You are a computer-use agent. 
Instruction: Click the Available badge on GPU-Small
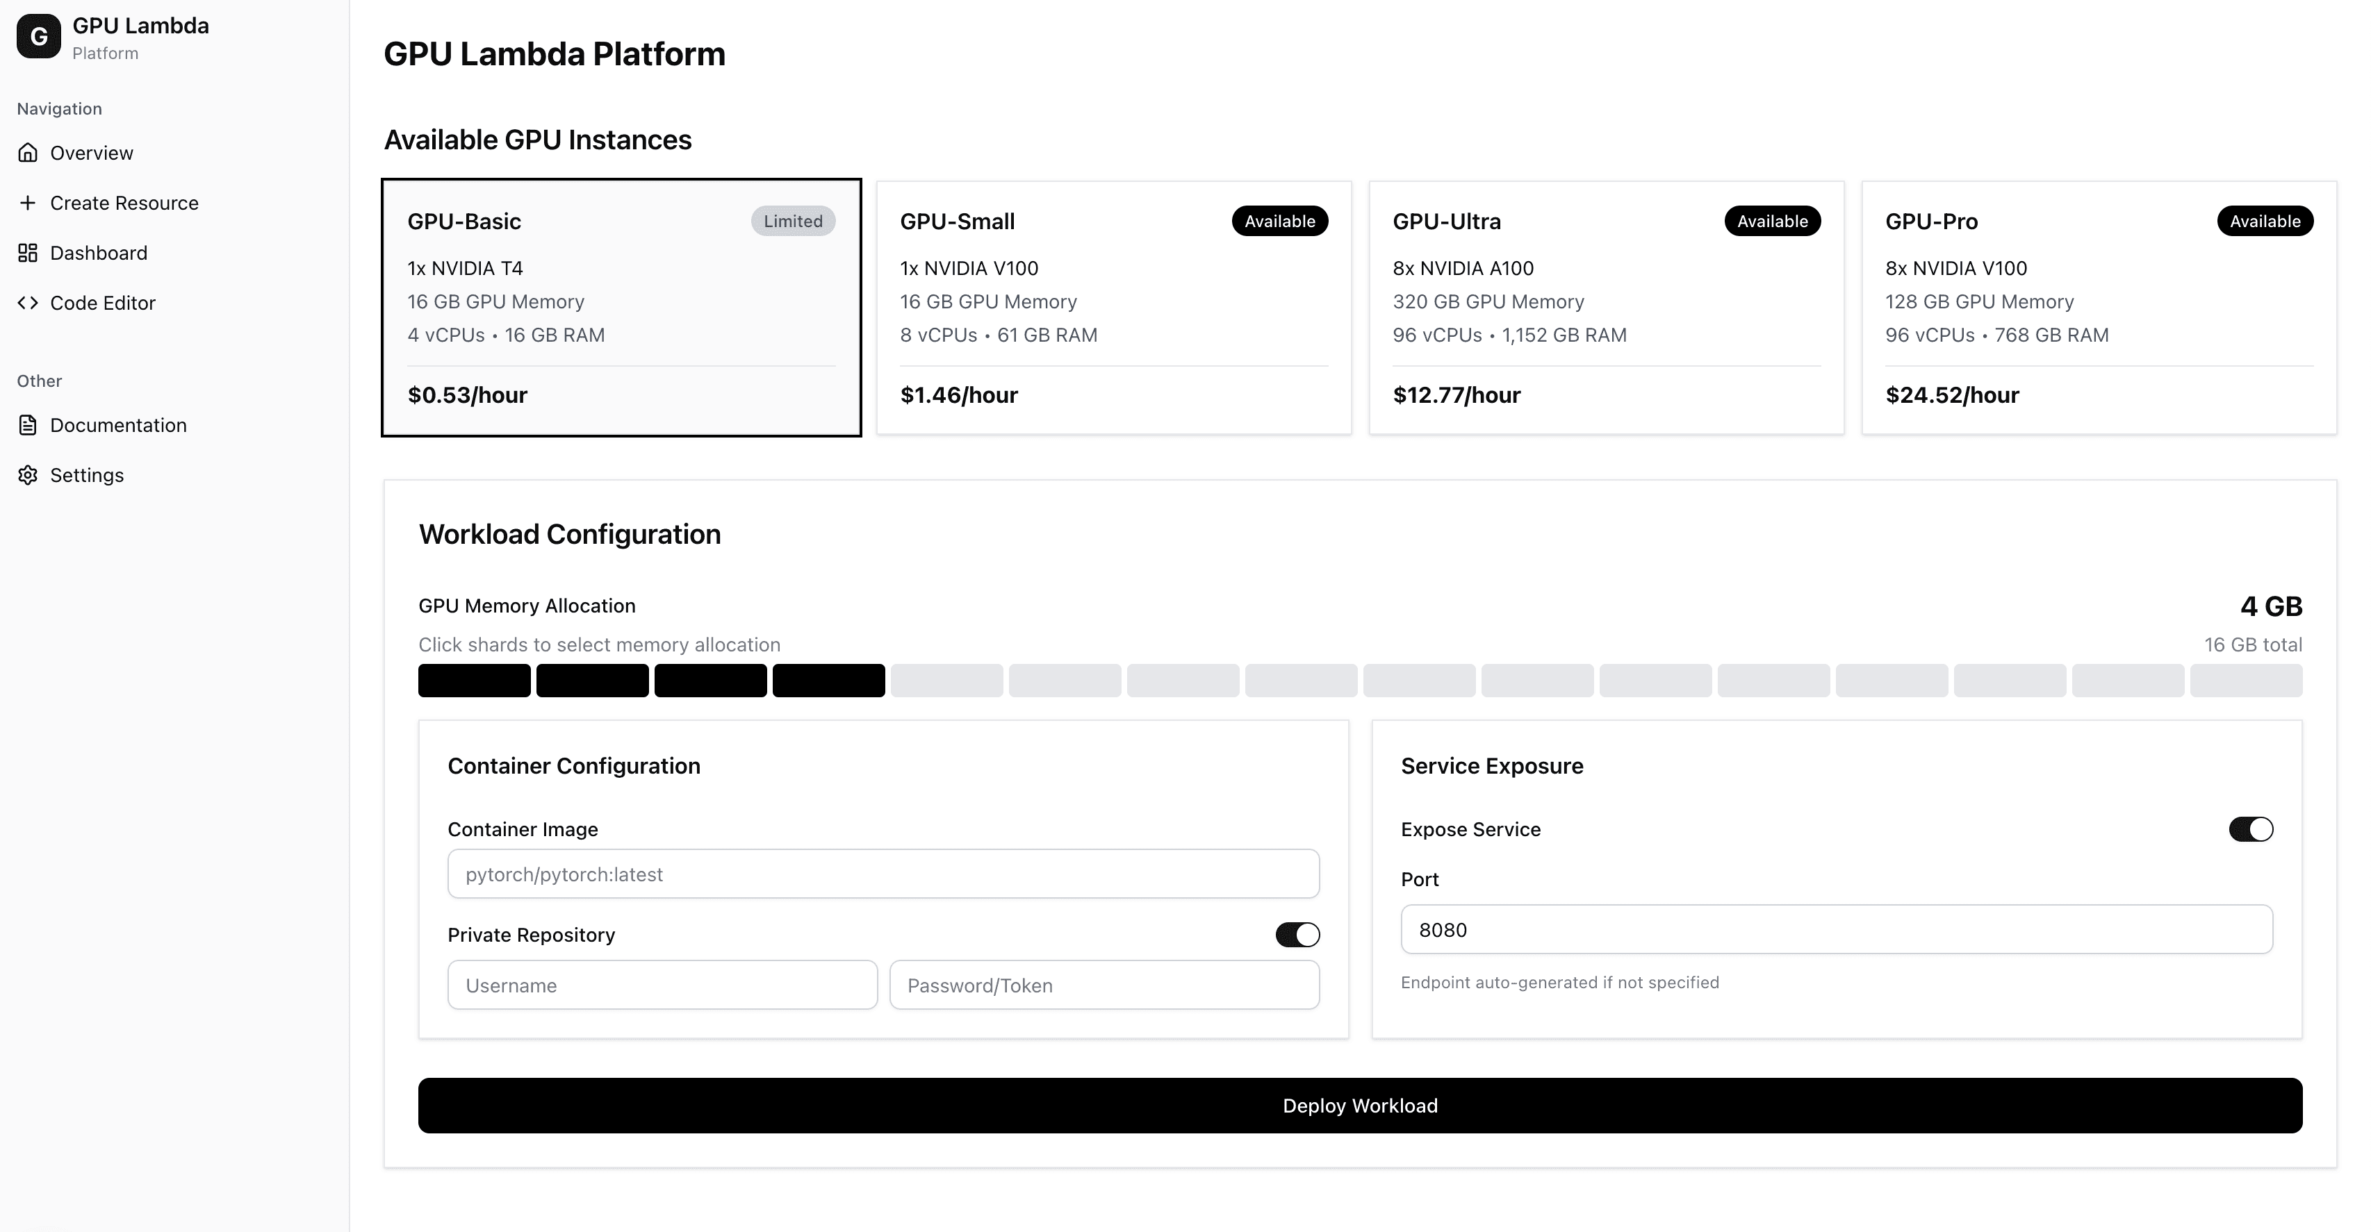(x=1279, y=221)
